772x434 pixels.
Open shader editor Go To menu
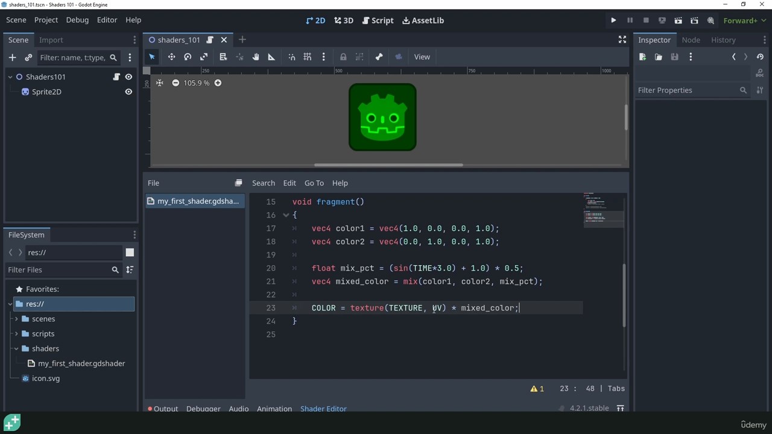point(314,183)
